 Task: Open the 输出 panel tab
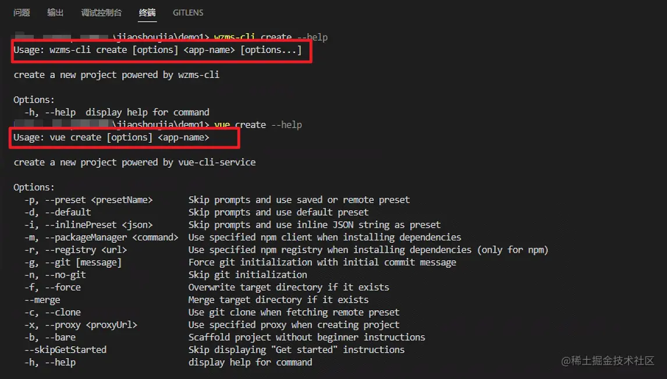[x=55, y=13]
